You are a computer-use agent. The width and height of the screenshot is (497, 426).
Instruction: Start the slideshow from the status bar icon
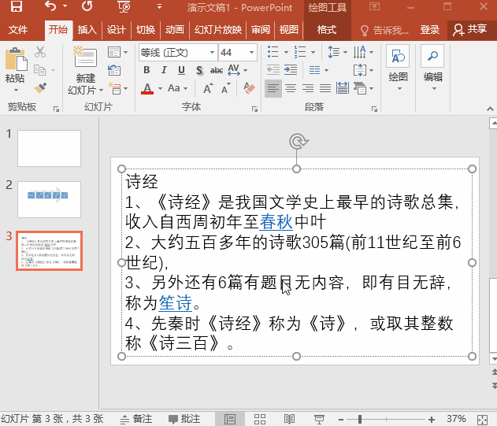coord(319,418)
